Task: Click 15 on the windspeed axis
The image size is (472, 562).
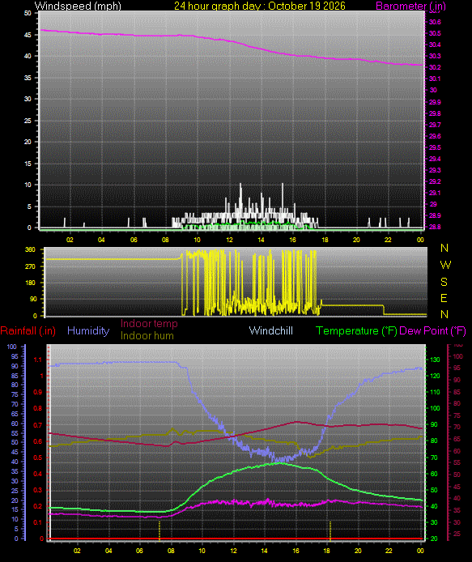Action: pos(28,164)
